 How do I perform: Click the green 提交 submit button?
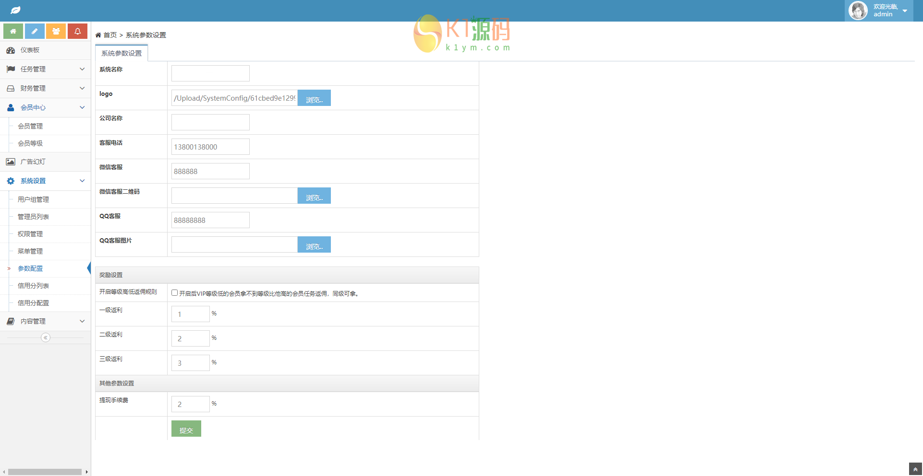click(186, 429)
